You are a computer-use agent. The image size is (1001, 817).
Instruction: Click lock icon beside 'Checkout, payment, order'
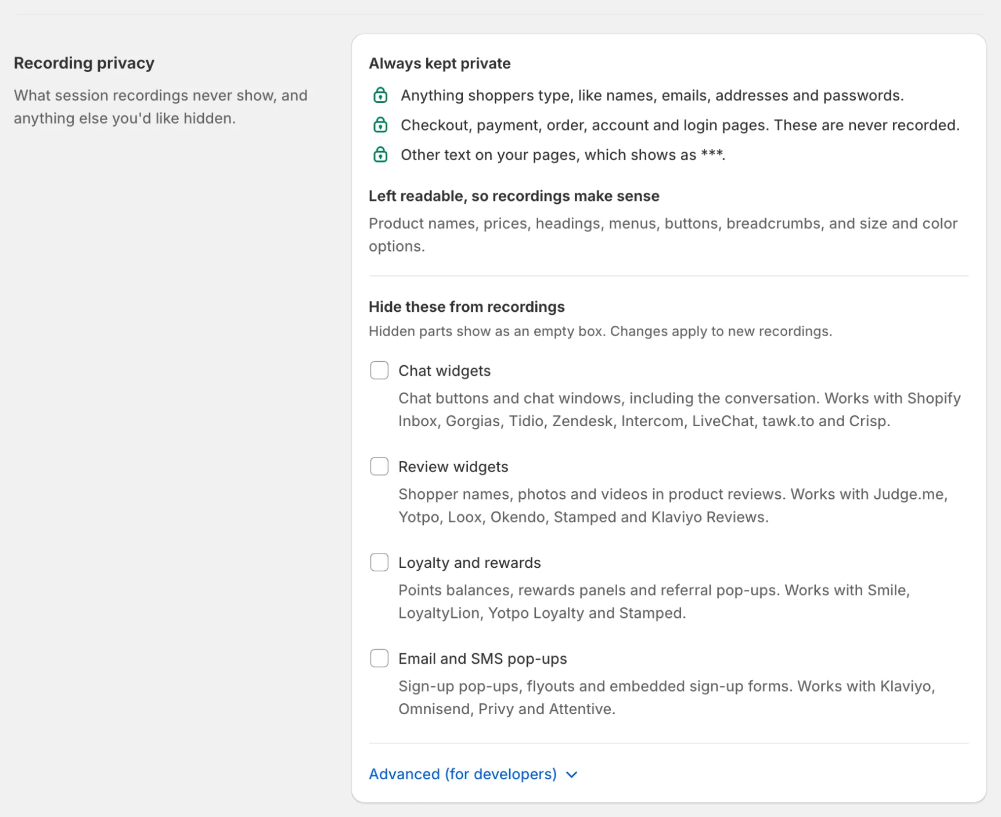click(380, 125)
